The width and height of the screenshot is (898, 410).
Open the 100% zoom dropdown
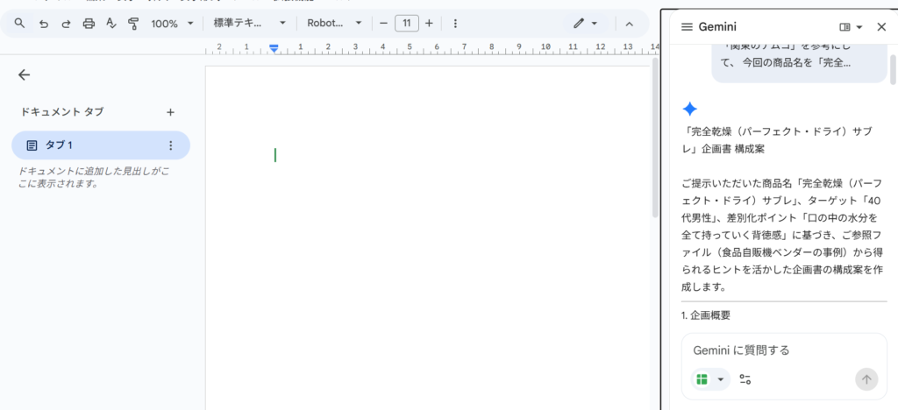pyautogui.click(x=172, y=24)
